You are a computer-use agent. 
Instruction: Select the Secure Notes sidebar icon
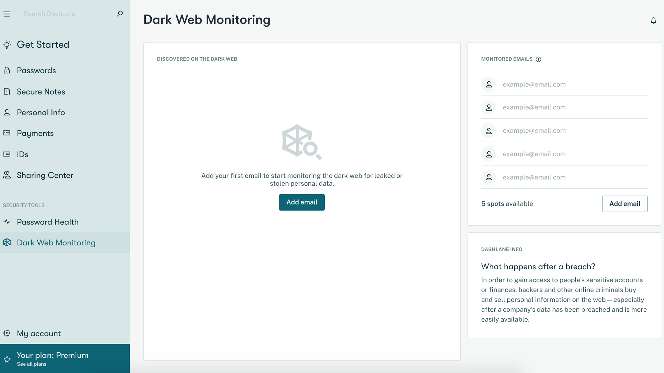7,92
